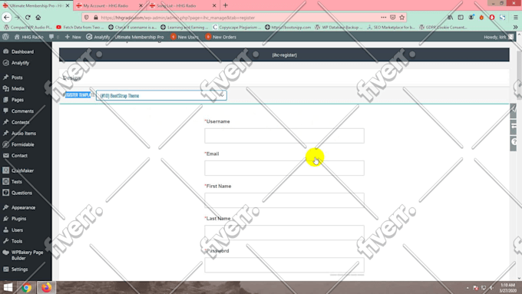
Task: Open WP Database Backup bookmark
Action: (339, 28)
